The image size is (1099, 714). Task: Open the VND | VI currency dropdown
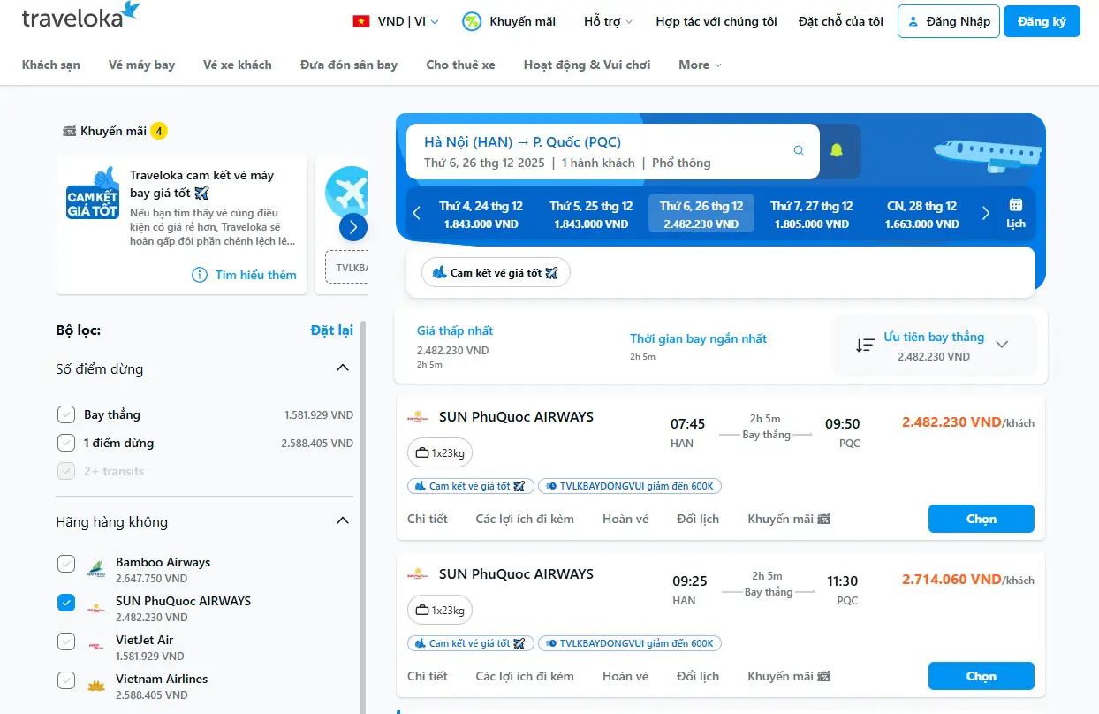coord(396,21)
